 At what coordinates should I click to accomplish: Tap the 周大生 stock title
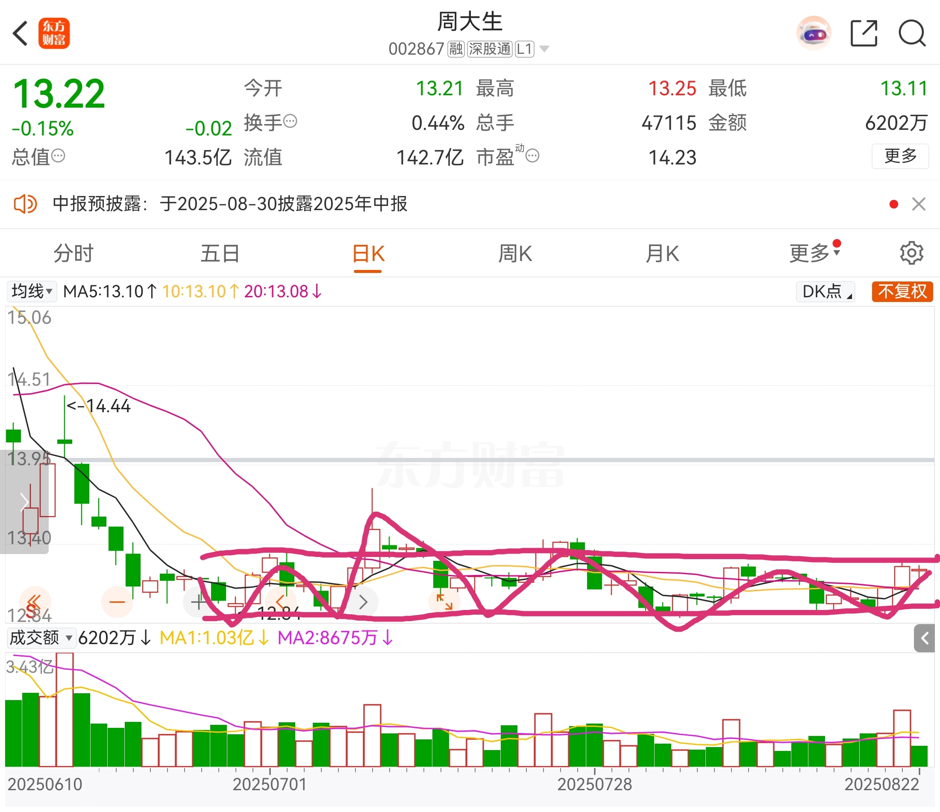click(x=470, y=21)
